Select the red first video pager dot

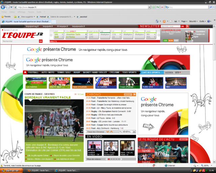(x=109, y=159)
